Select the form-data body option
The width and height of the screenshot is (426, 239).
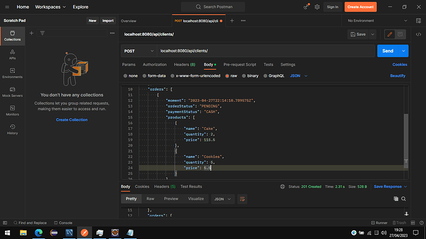[154, 76]
